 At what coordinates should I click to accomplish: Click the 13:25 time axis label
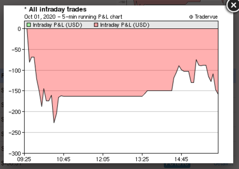[142, 159]
